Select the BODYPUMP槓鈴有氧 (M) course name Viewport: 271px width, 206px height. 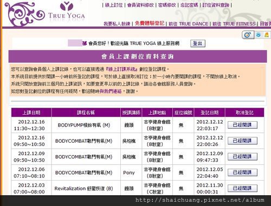tap(84, 125)
